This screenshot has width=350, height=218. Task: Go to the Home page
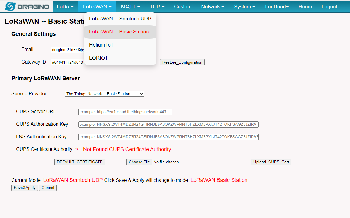[x=305, y=7]
